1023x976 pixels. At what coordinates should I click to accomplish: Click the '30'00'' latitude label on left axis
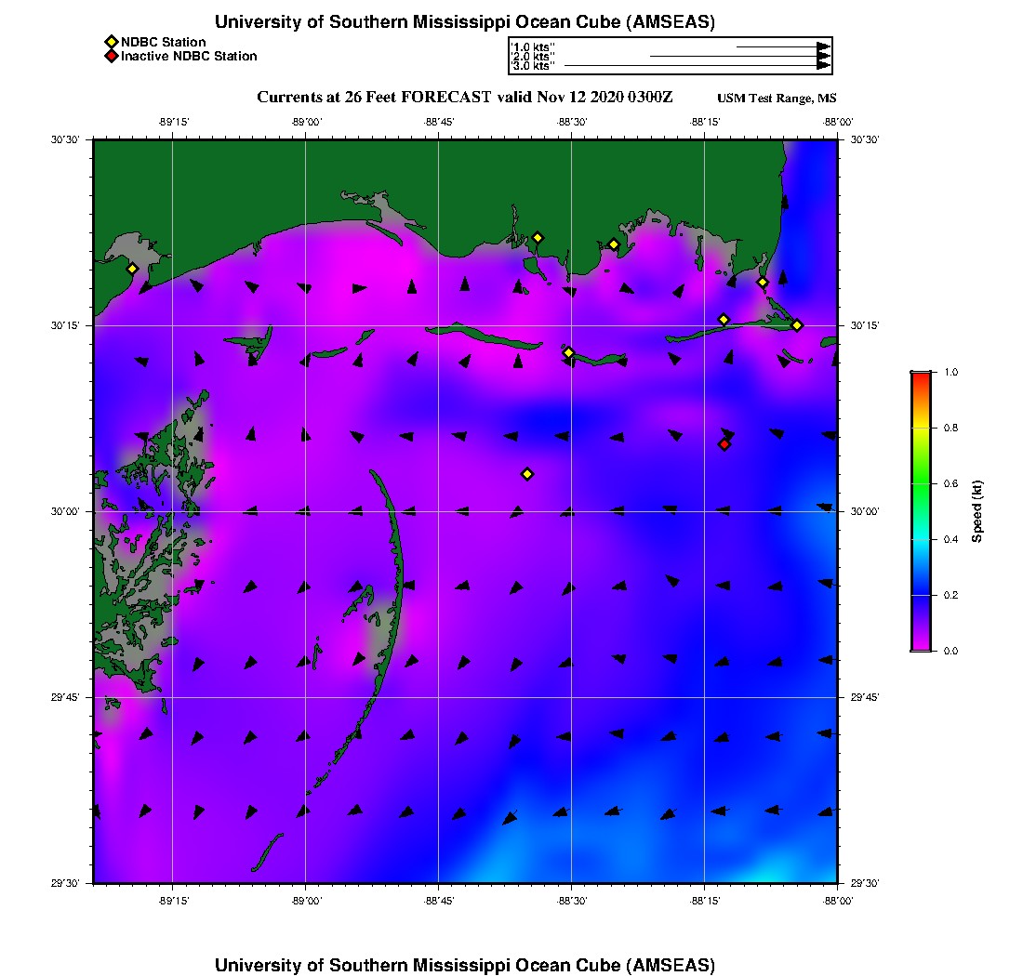[x=65, y=512]
